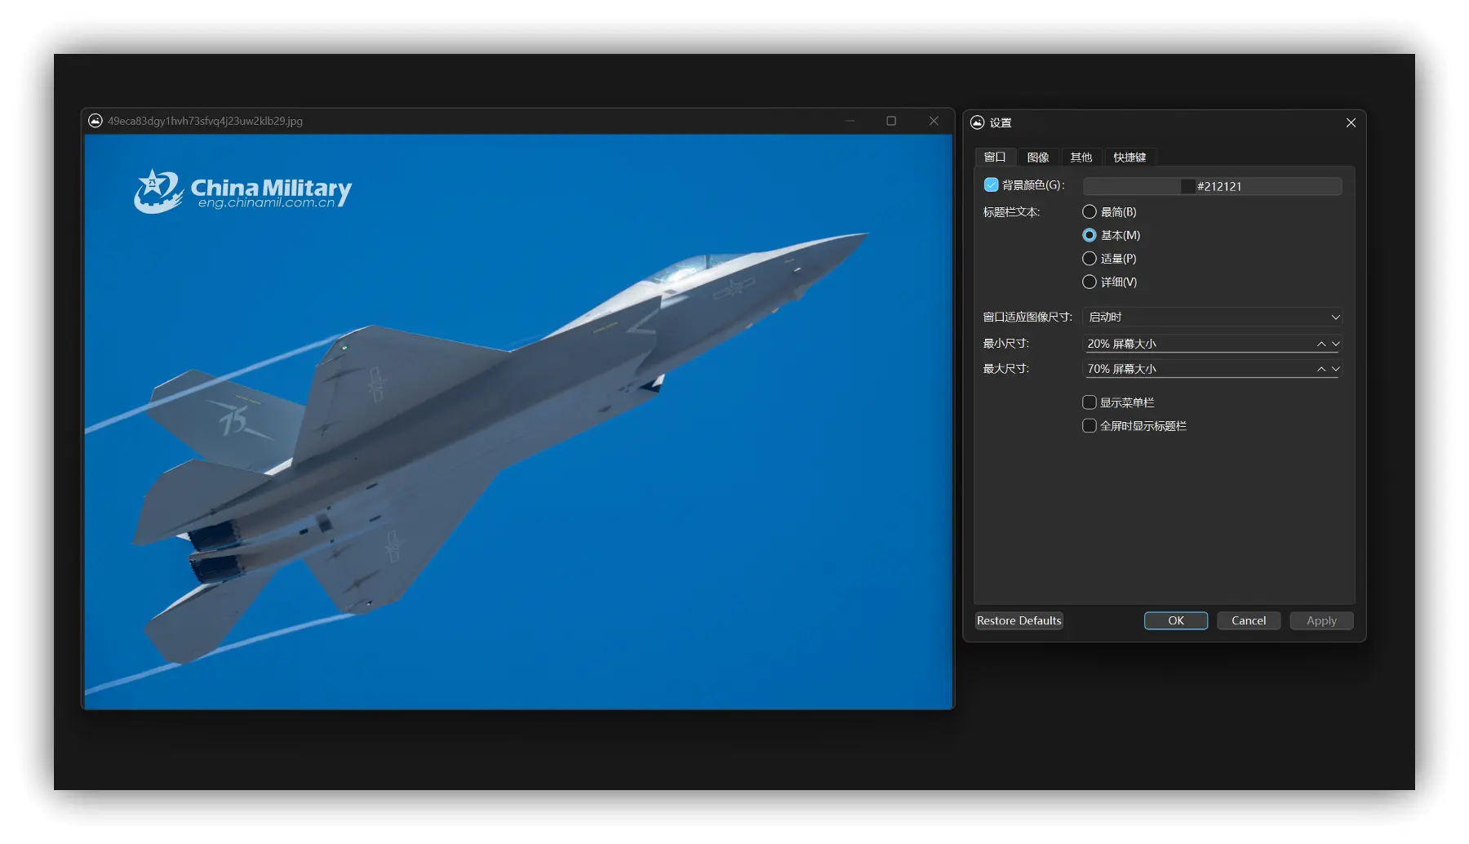This screenshot has width=1469, height=844.
Task: Open the #212121 background color picker
Action: pos(1212,186)
